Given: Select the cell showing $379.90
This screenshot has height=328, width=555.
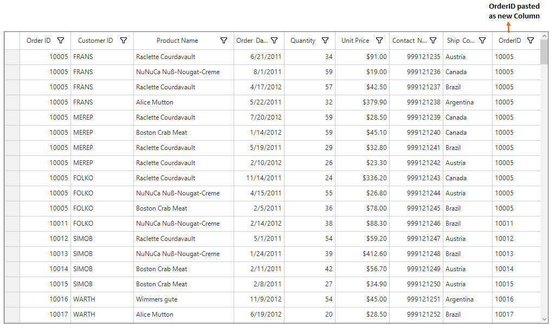Looking at the screenshot, I should click(362, 102).
